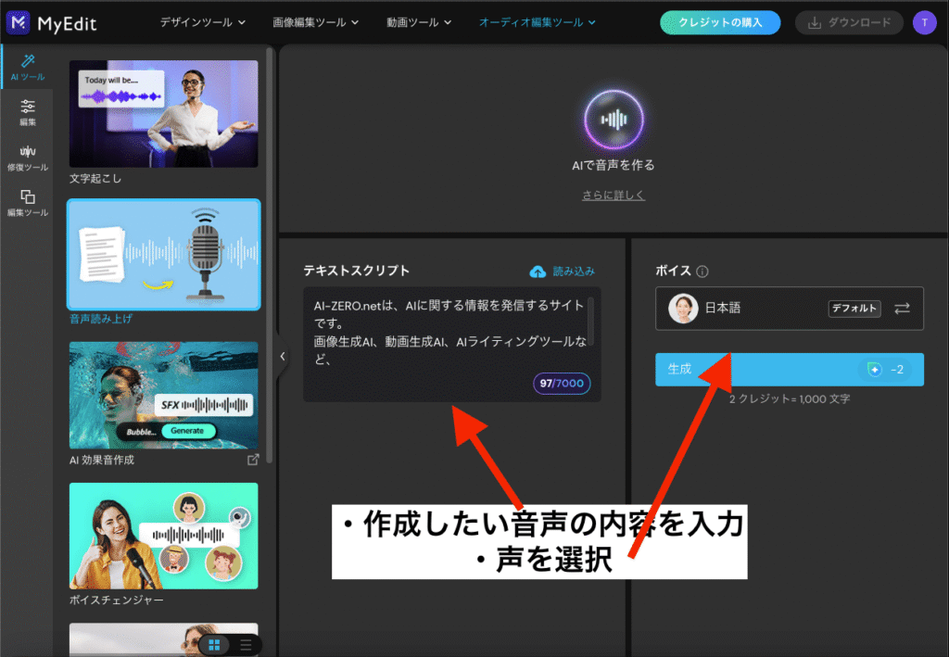The width and height of the screenshot is (949, 657).
Task: Open the 編集 sidebar section
Action: [27, 112]
